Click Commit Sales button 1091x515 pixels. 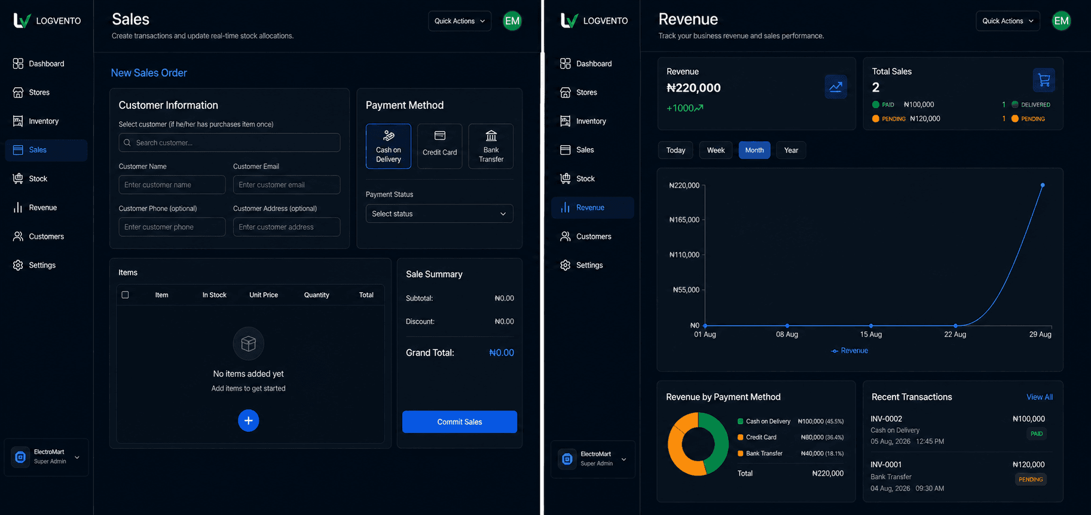tap(460, 422)
